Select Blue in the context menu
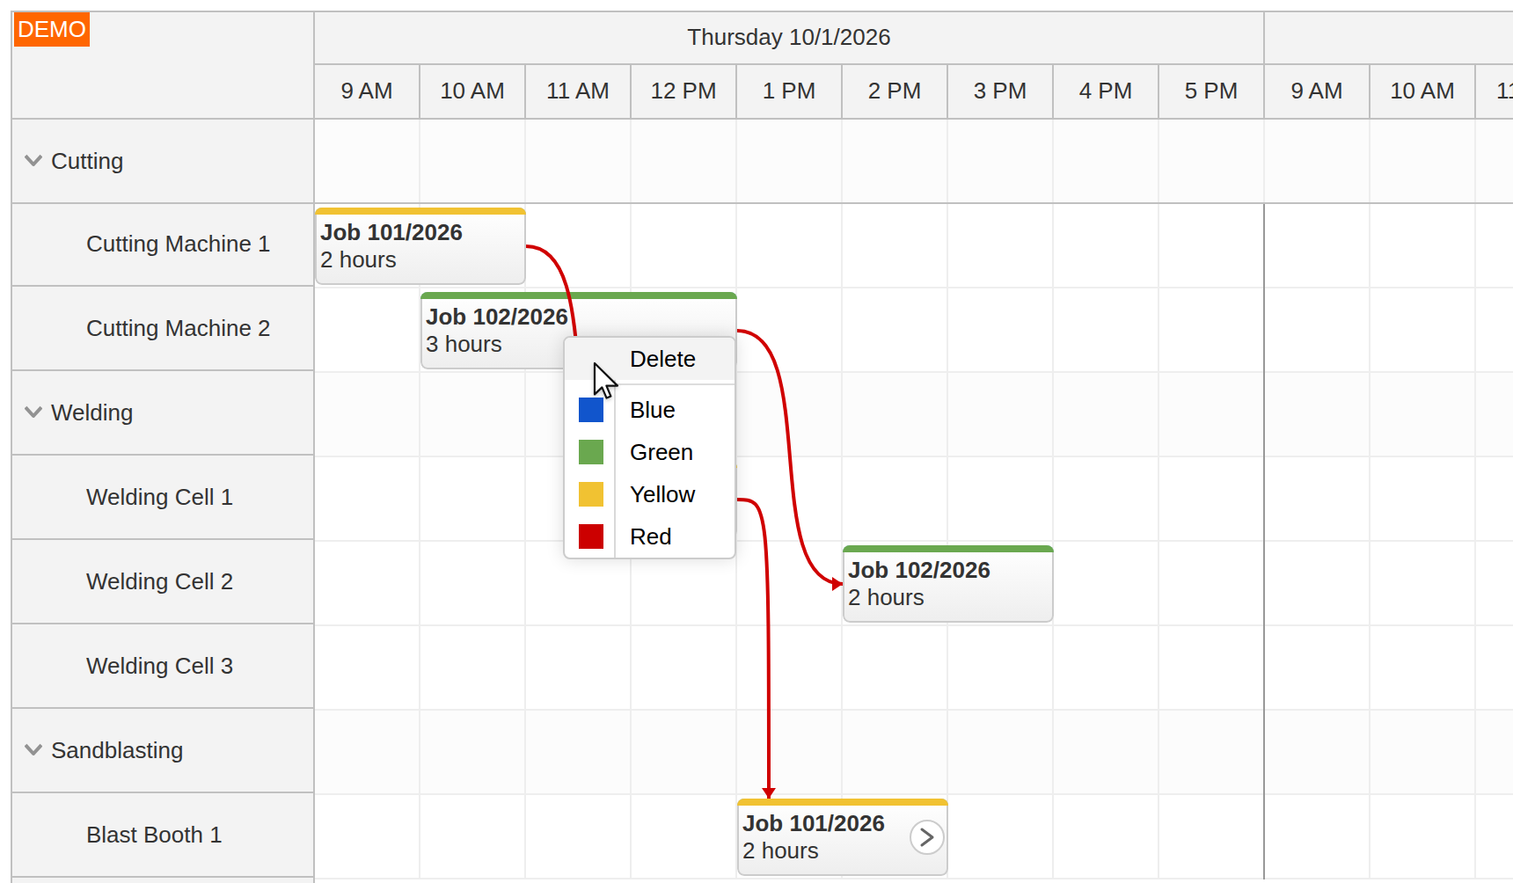This screenshot has width=1513, height=883. tap(649, 410)
